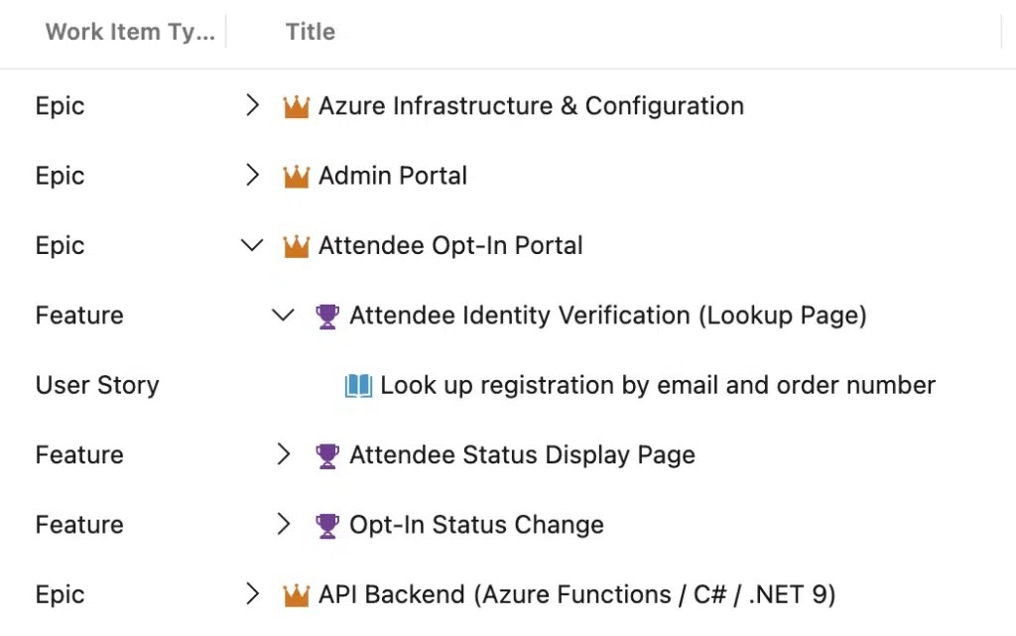
Task: Click the Admin Portal crown epic icon
Action: [296, 177]
